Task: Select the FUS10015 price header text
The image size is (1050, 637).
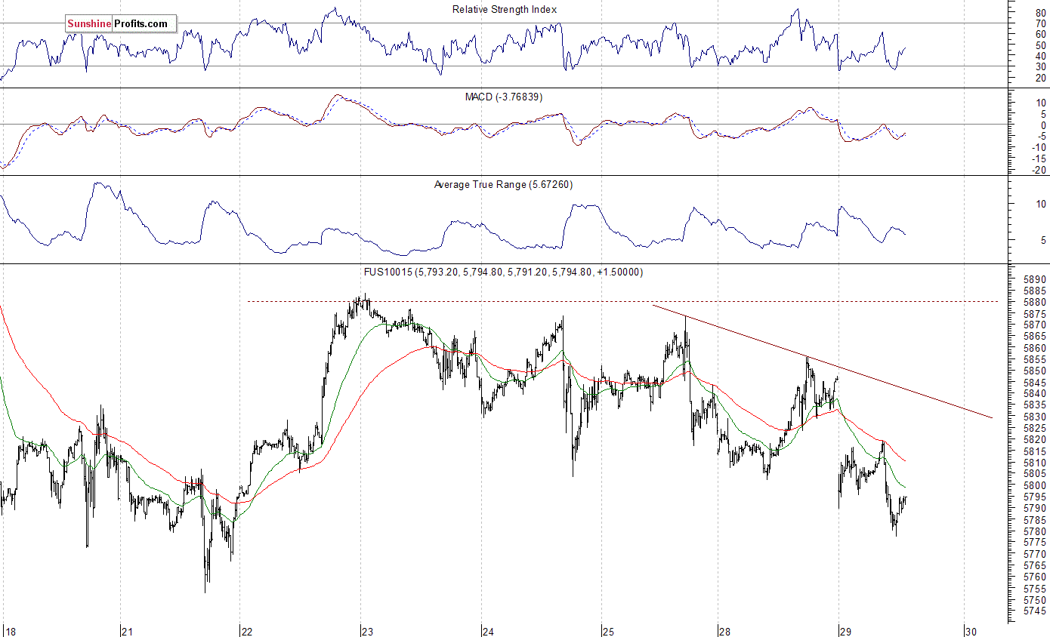Action: [503, 272]
